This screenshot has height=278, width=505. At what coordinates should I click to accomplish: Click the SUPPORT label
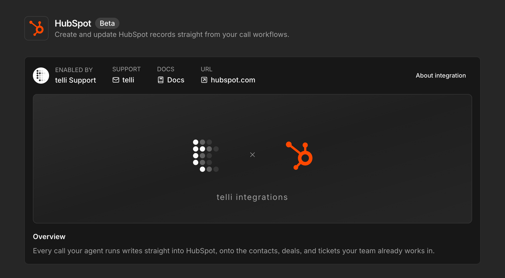pyautogui.click(x=127, y=69)
